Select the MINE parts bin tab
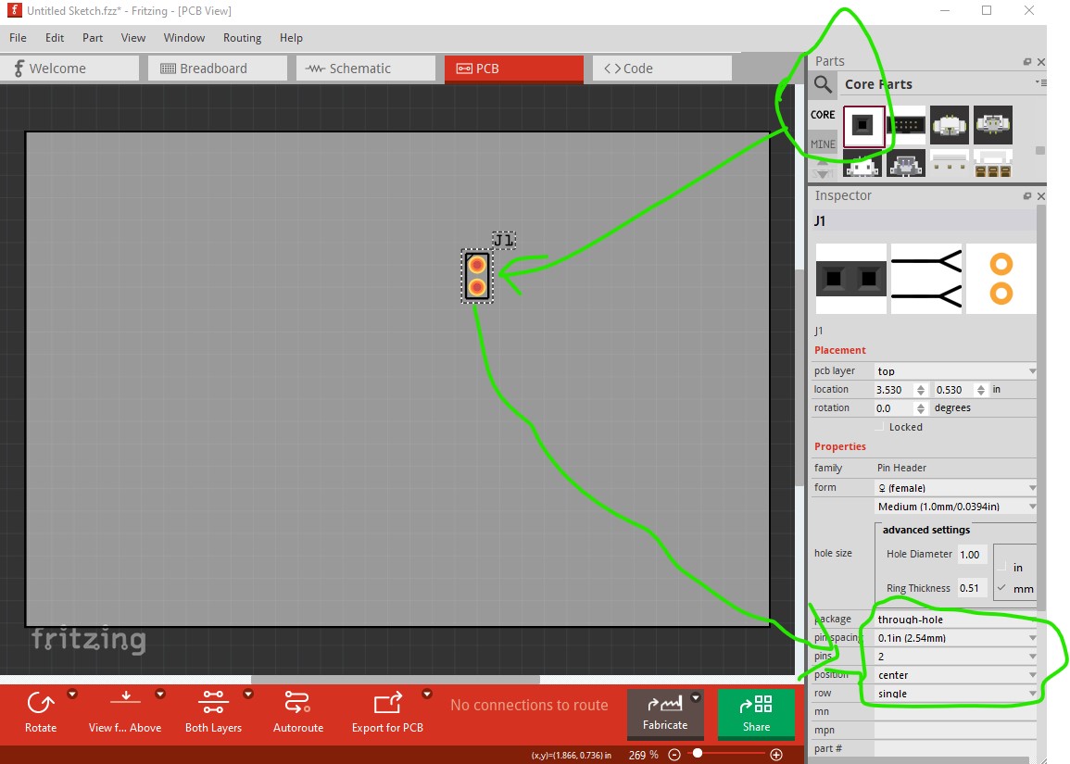Viewport: 1070px width, 764px height. point(823,144)
